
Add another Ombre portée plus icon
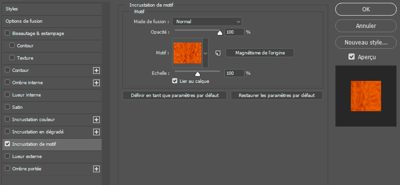point(96,169)
